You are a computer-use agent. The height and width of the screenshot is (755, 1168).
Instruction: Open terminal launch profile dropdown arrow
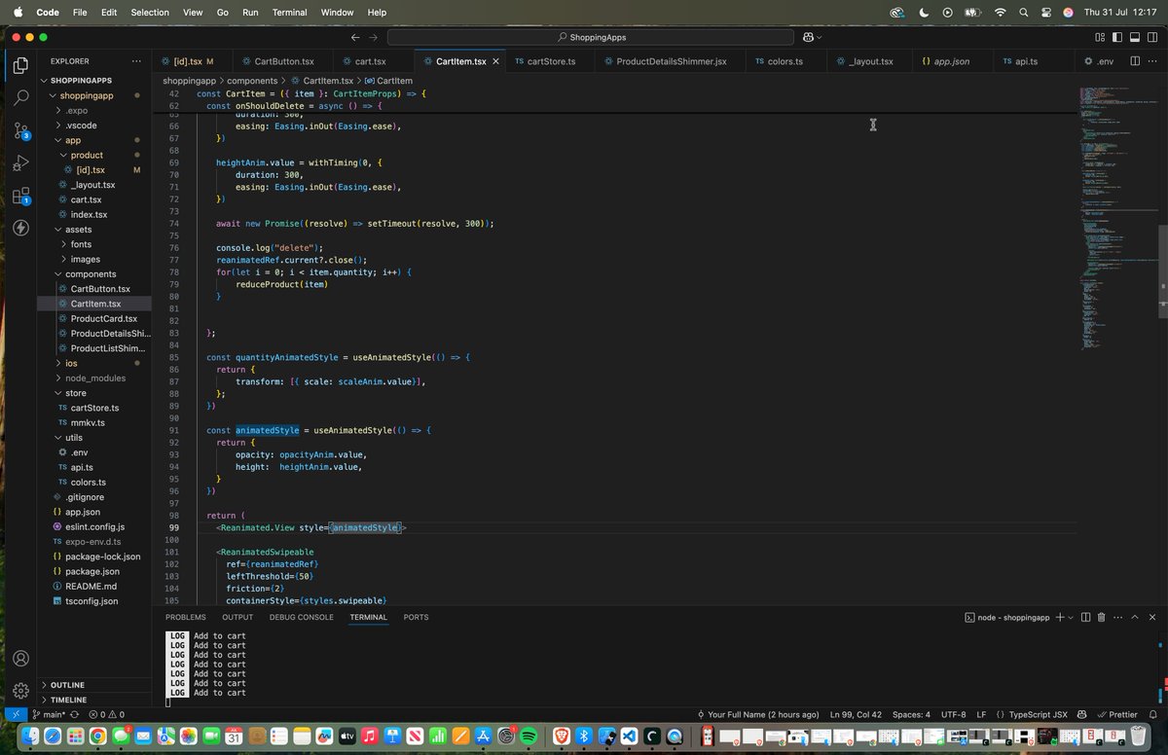point(1071,617)
